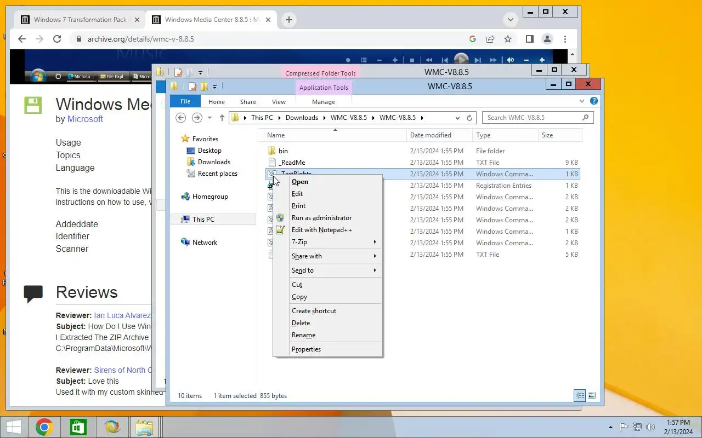Open the Manage ribbon tab
The height and width of the screenshot is (438, 702).
pos(324,102)
